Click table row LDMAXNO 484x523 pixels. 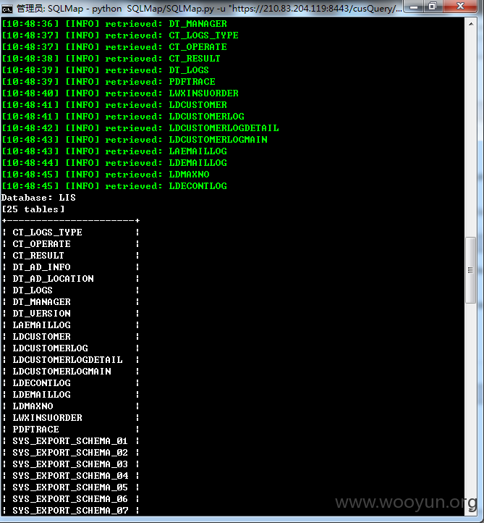coord(71,406)
